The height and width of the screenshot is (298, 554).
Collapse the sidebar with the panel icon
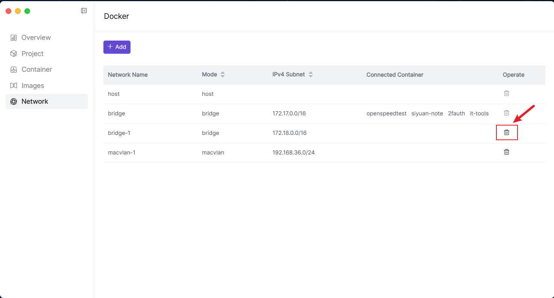(84, 11)
